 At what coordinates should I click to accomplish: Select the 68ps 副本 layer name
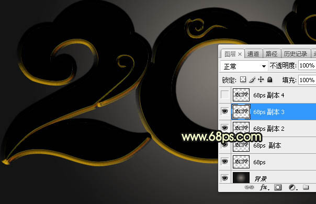[x=267, y=145]
